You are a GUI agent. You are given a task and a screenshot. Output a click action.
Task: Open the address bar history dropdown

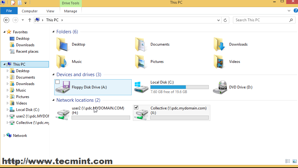tap(219, 20)
